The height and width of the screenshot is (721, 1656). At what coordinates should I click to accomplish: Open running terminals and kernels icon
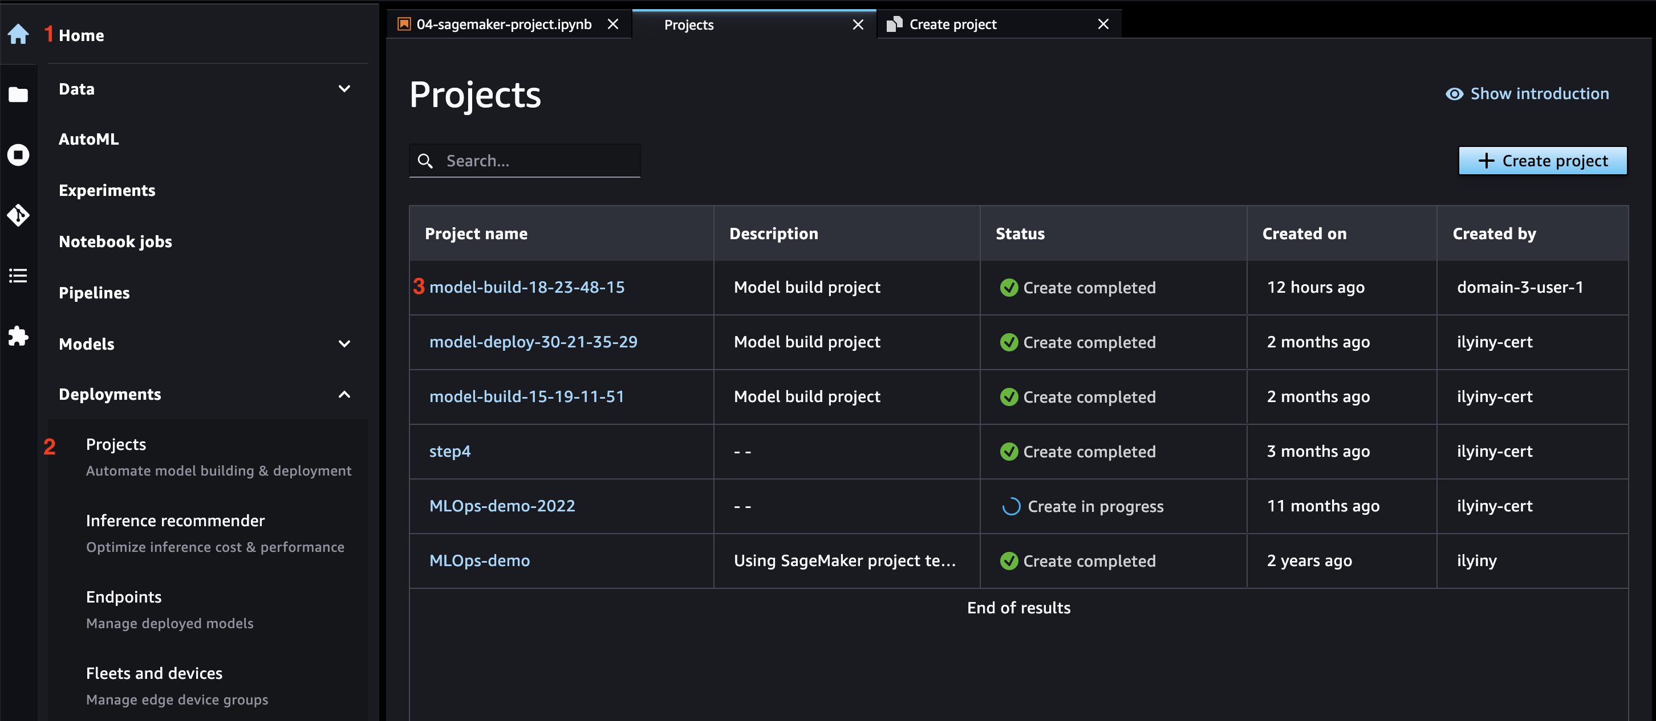[x=18, y=155]
